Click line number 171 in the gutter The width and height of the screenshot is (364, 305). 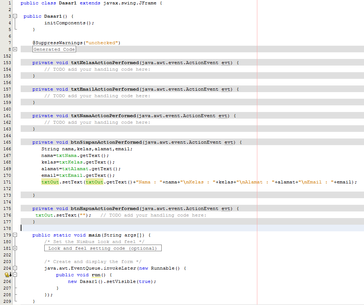coord(7,182)
